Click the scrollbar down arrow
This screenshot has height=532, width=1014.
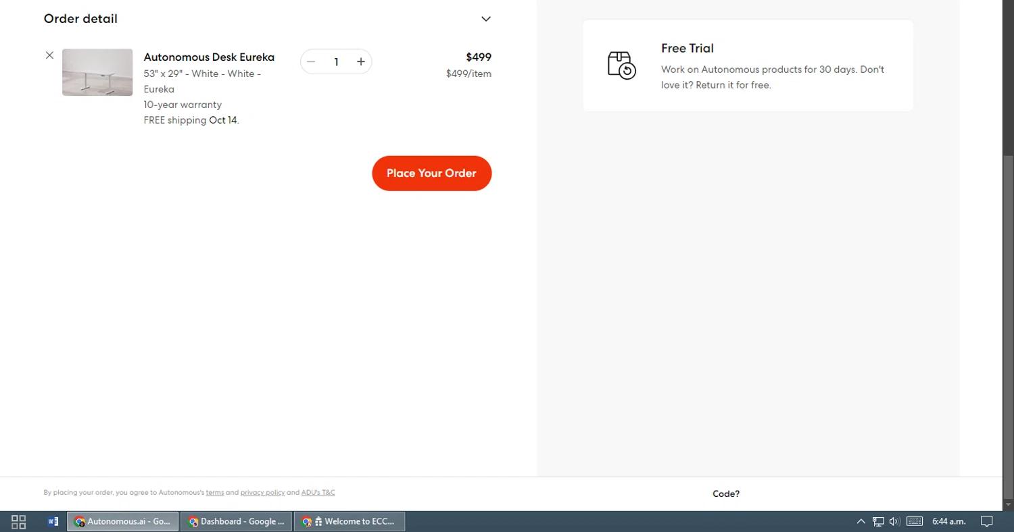click(x=1008, y=504)
